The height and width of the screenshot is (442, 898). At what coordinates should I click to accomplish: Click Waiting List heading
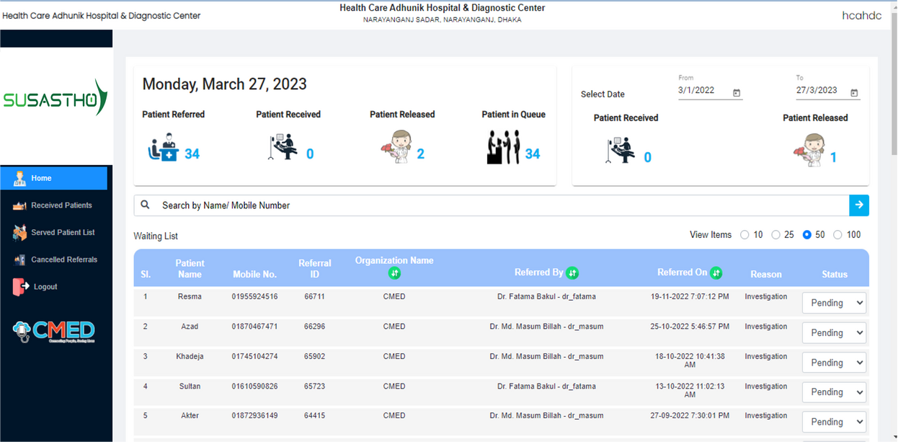pyautogui.click(x=156, y=236)
